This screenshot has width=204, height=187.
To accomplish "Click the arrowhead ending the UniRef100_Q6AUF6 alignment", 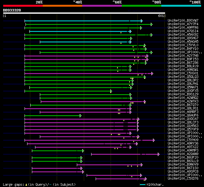I will (81, 116).
